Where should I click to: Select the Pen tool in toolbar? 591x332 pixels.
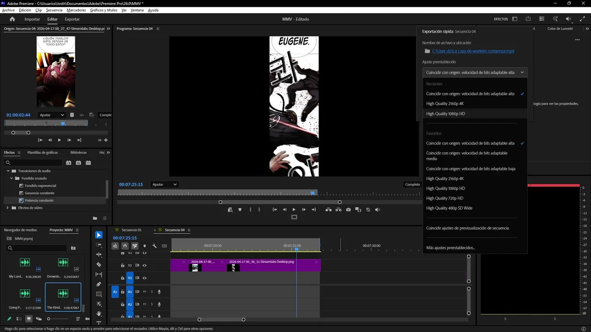(x=99, y=284)
